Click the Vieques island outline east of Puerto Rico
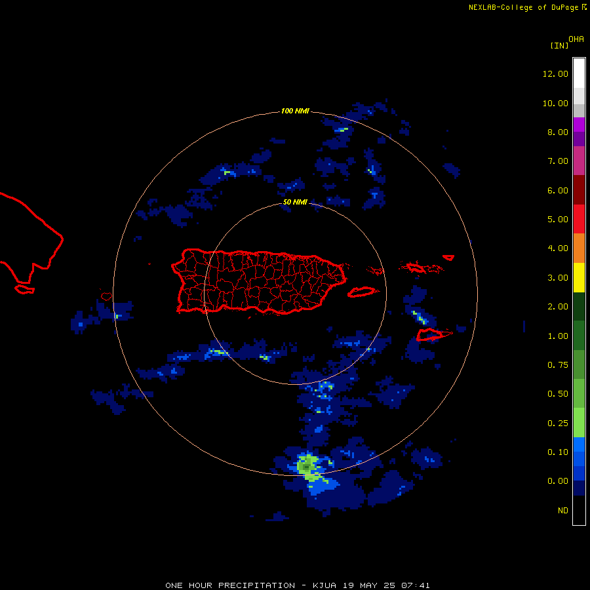 click(x=362, y=292)
